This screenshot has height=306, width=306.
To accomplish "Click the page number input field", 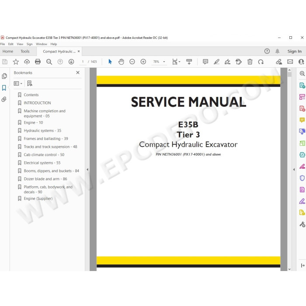I will pyautogui.click(x=83, y=62).
